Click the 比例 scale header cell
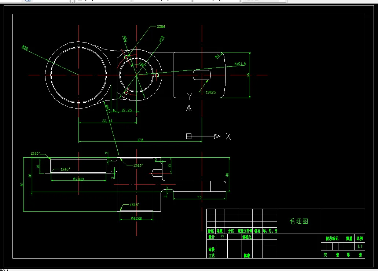Viewport: 378px width, 271px height. (359, 238)
